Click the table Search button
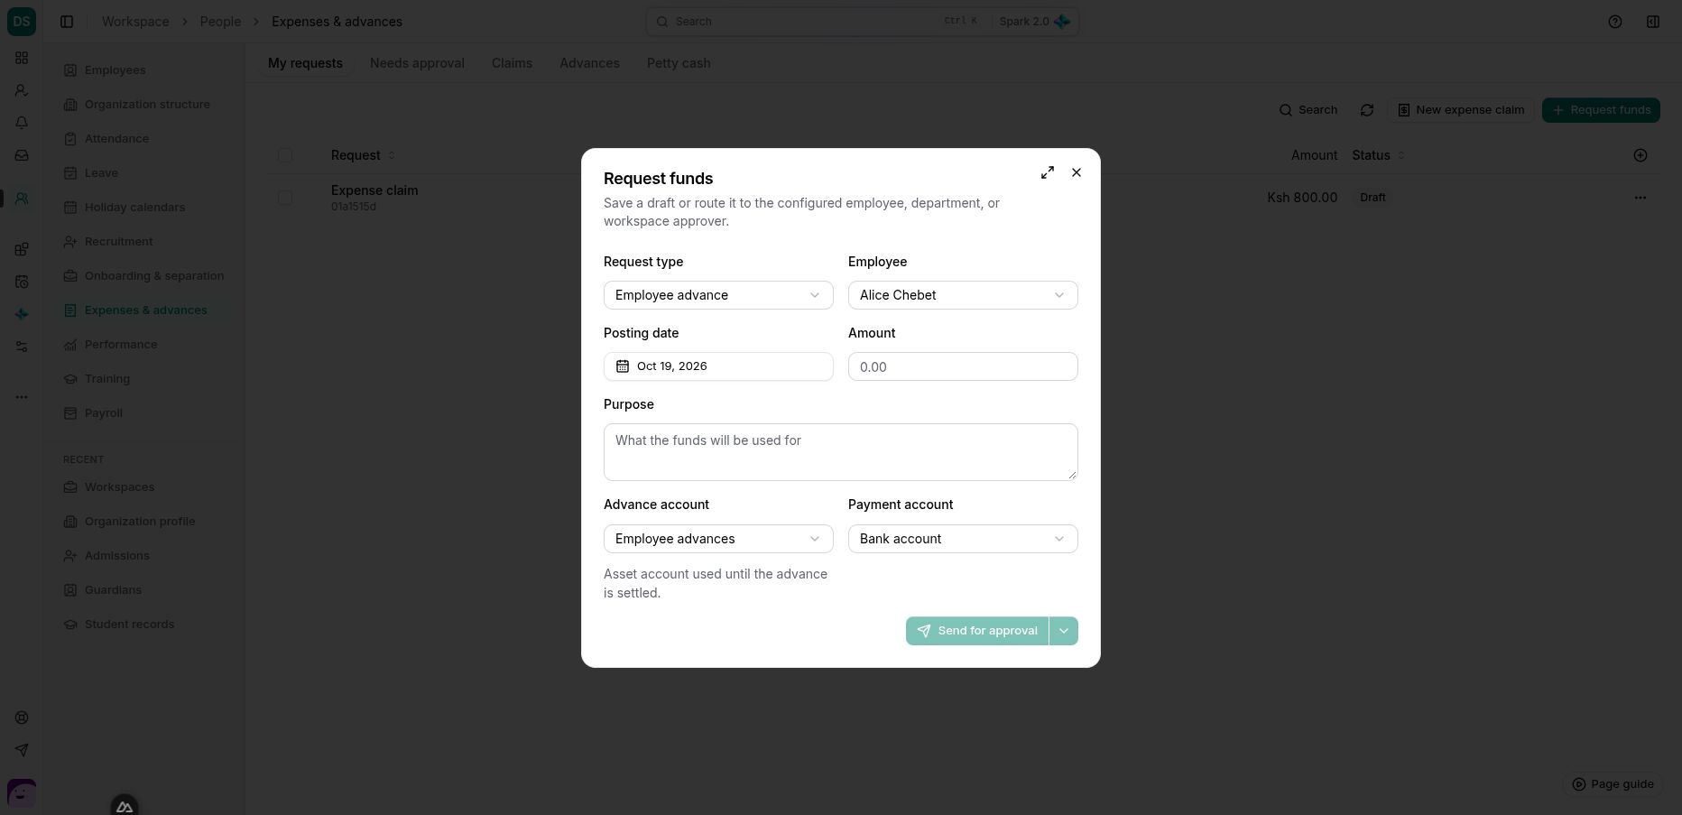Image resolution: width=1682 pixels, height=815 pixels. click(x=1308, y=110)
